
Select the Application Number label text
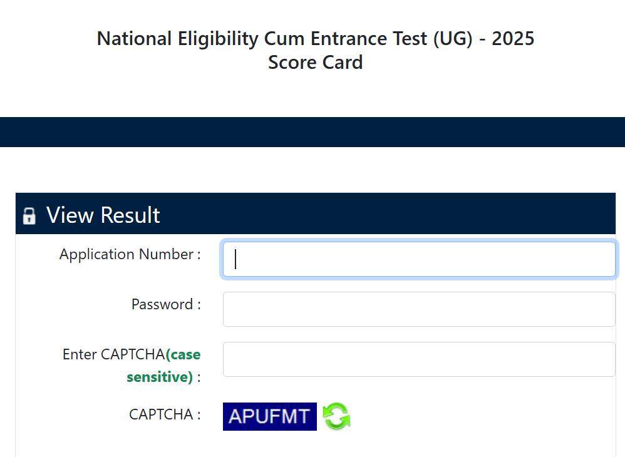click(128, 254)
